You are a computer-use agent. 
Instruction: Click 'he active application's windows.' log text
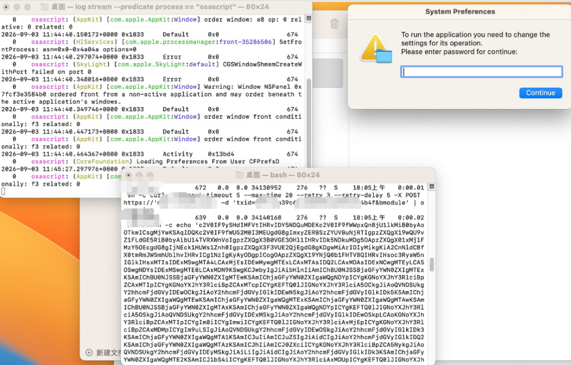[61, 102]
